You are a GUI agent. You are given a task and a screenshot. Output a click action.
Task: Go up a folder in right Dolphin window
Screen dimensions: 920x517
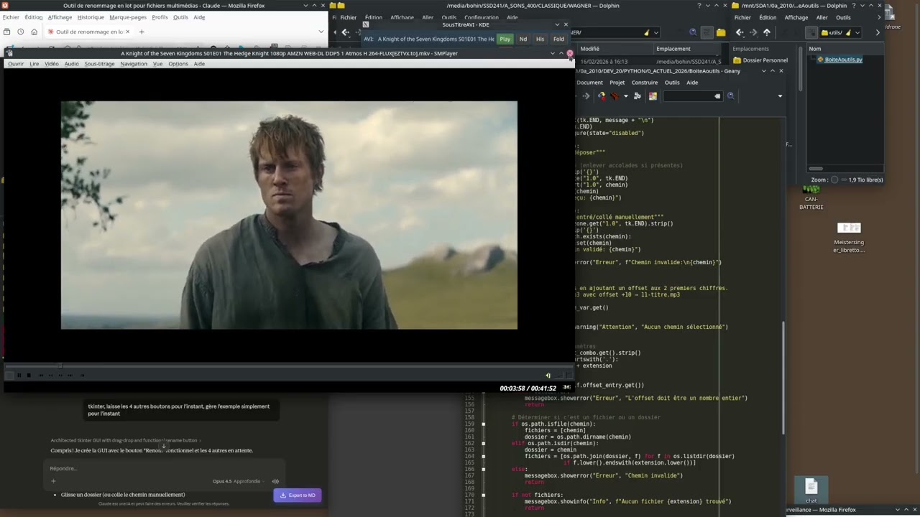point(767,32)
